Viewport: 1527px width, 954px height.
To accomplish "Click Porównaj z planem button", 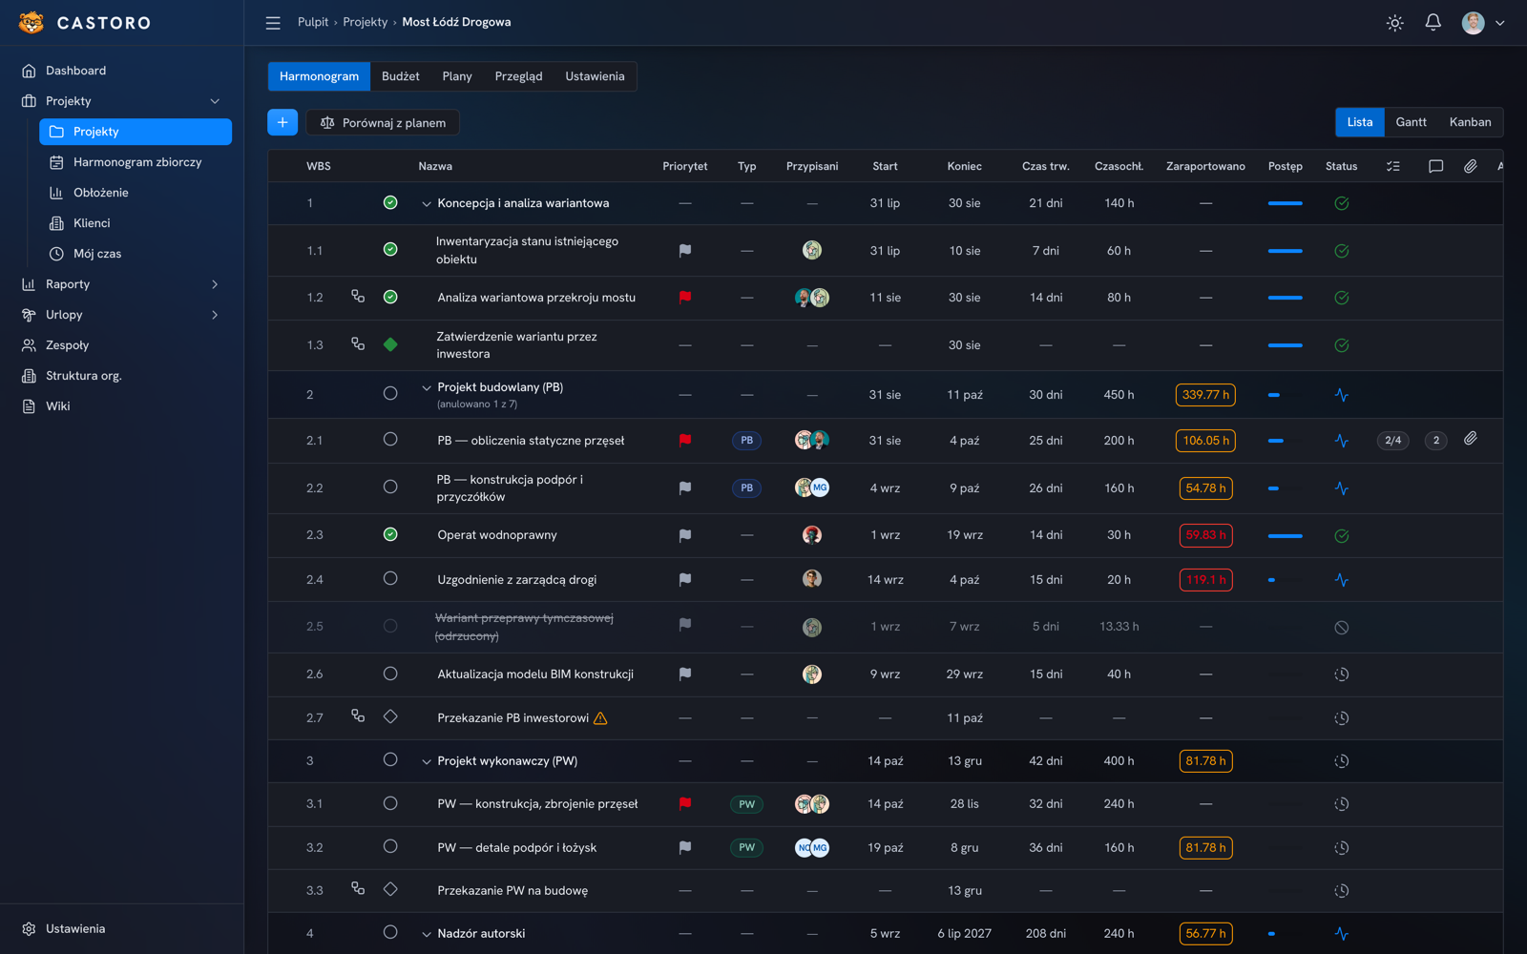I will (x=383, y=122).
